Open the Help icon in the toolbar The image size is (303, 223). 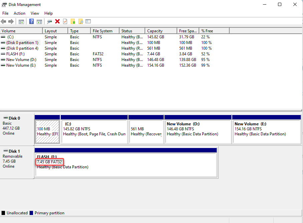(x=31, y=21)
